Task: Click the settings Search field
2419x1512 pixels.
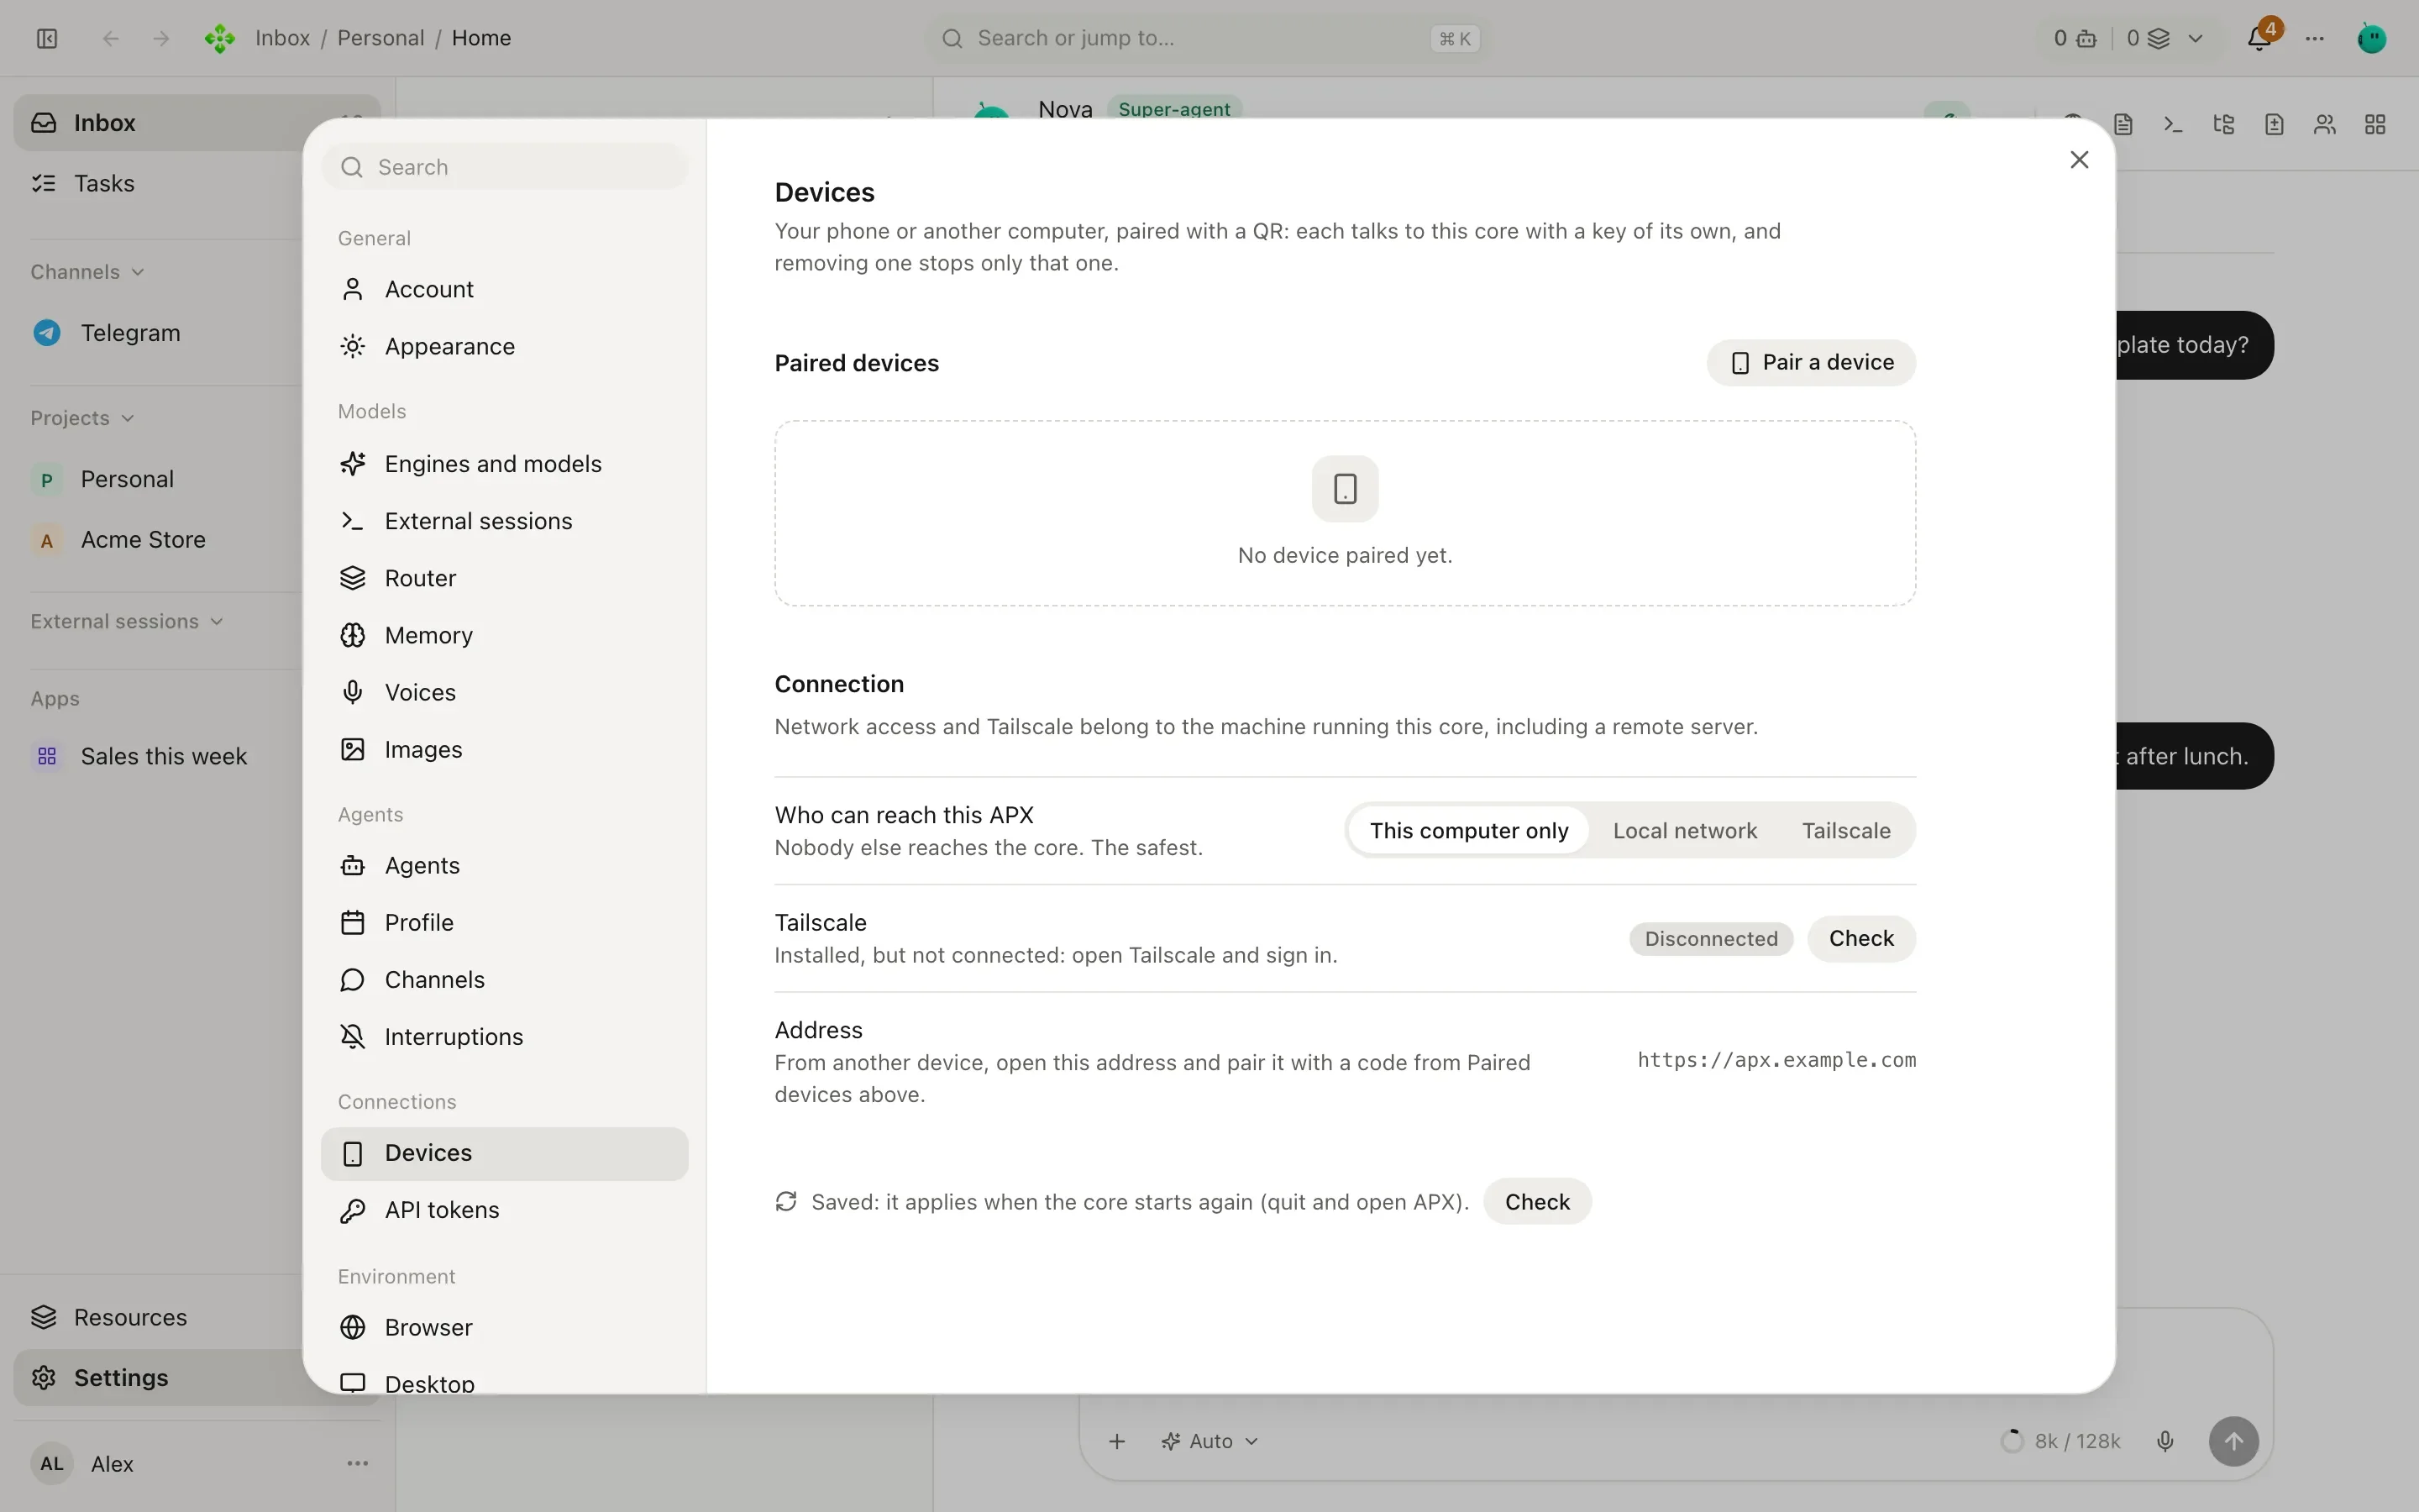Action: click(x=505, y=167)
